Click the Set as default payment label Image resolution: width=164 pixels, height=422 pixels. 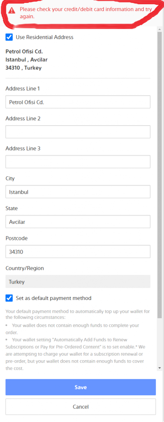tap(54, 298)
